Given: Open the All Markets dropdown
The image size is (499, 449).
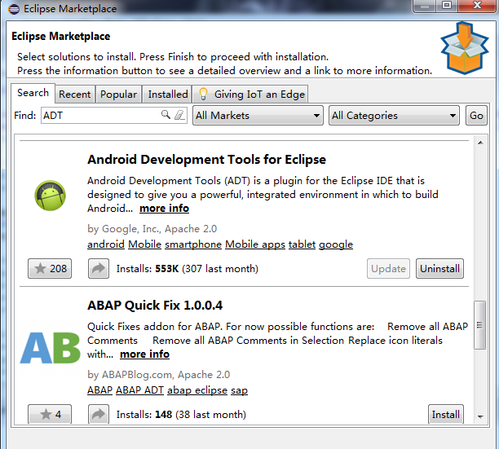Looking at the screenshot, I should 258,116.
